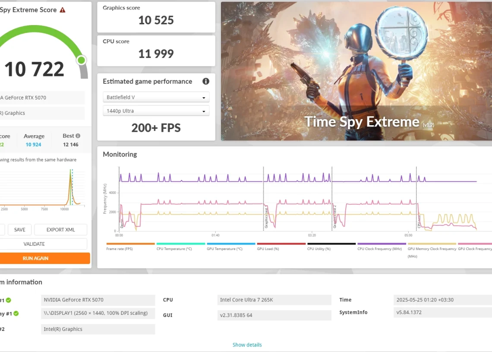The image size is (492, 352).
Task: Click the warning triangle beside Spy Extreme Score
Action: tap(63, 10)
